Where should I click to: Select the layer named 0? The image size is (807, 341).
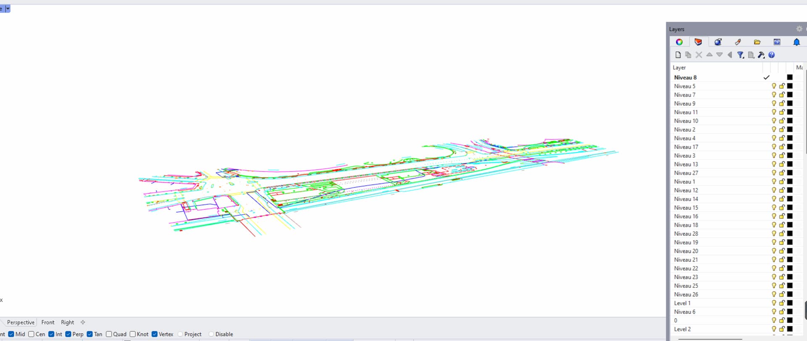[x=675, y=320]
